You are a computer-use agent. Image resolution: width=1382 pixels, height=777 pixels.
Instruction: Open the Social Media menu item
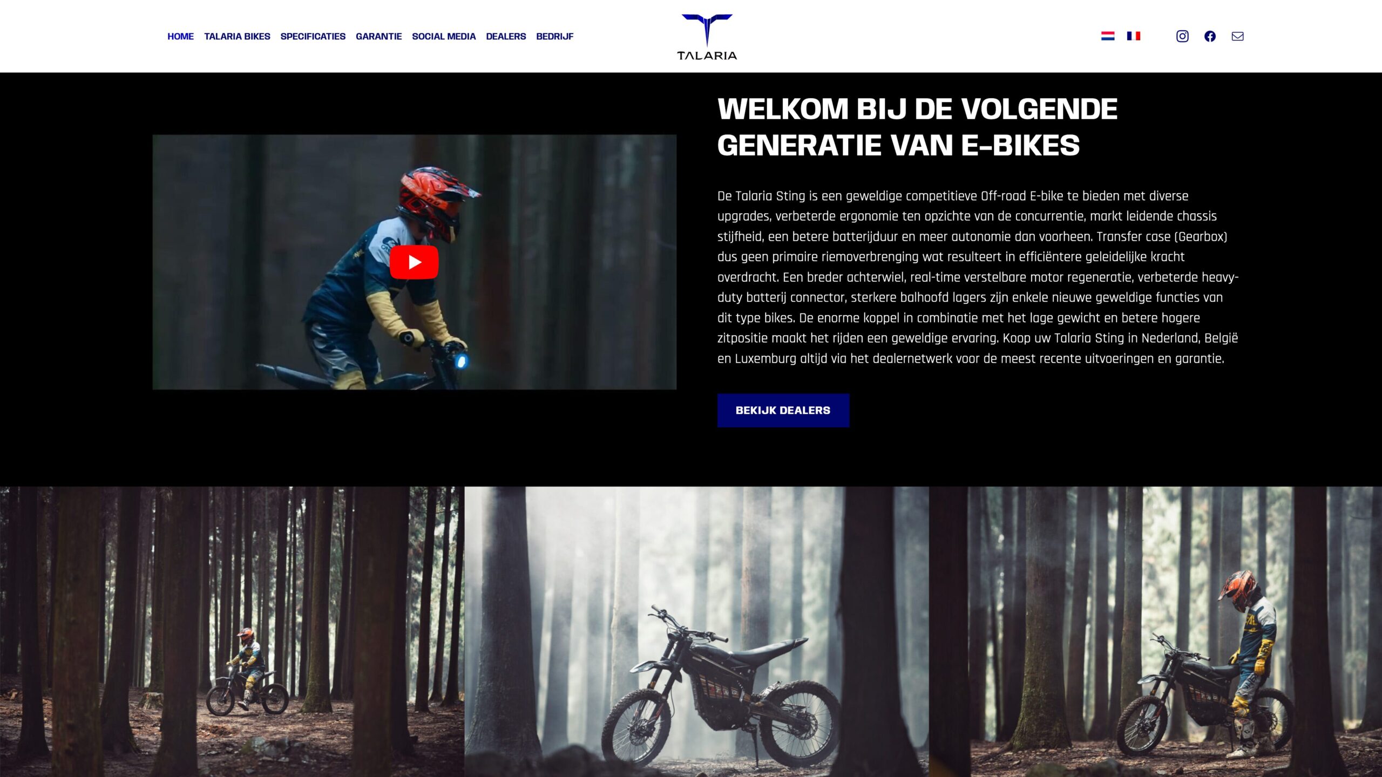coord(444,36)
